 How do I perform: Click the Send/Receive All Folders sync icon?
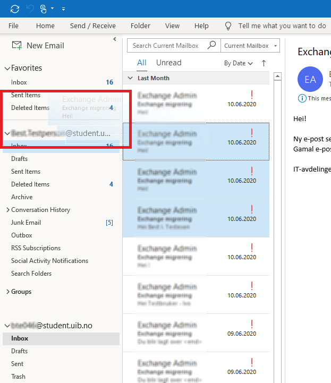coord(15,8)
